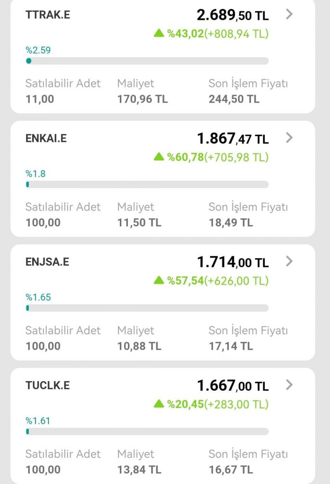
Task: Select the TTRAK.E ticker name
Action: [x=47, y=15]
